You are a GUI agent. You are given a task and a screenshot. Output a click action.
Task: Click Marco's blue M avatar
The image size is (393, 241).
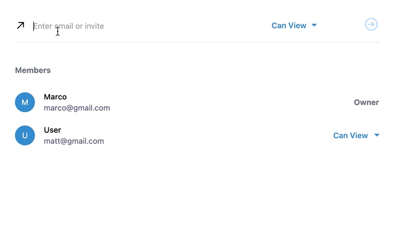tap(25, 102)
